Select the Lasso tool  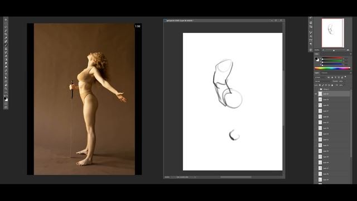click(x=6, y=27)
